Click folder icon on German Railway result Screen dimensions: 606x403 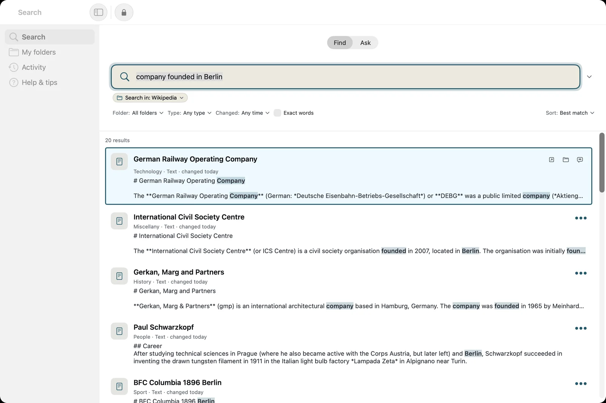click(566, 160)
